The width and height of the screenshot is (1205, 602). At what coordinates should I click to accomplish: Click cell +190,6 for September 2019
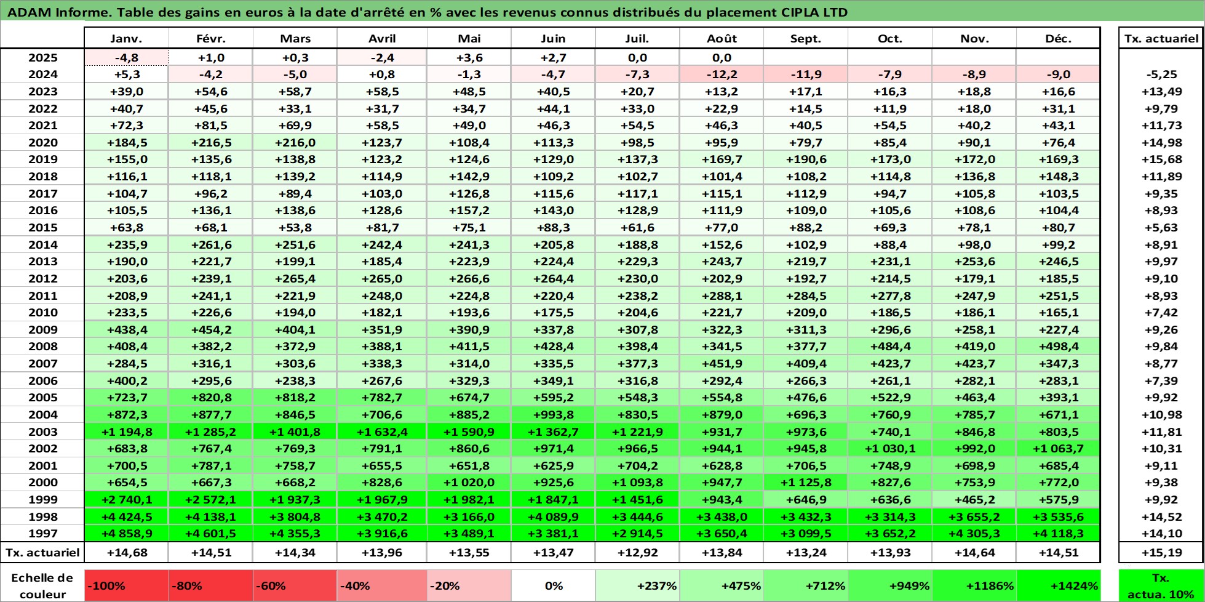(805, 159)
